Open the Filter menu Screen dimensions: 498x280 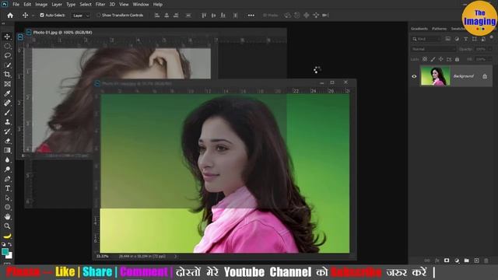(100, 5)
